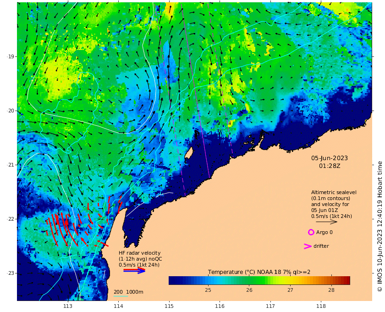Click the '(0.1m contours)' legend line
The image size is (385, 312).
[330, 198]
